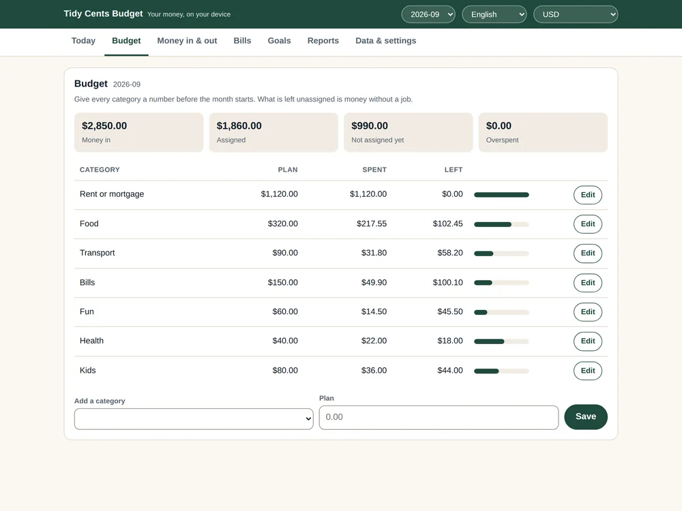Screen dimensions: 682x511
Task: Click the Bills row progress bar
Action: [501, 283]
